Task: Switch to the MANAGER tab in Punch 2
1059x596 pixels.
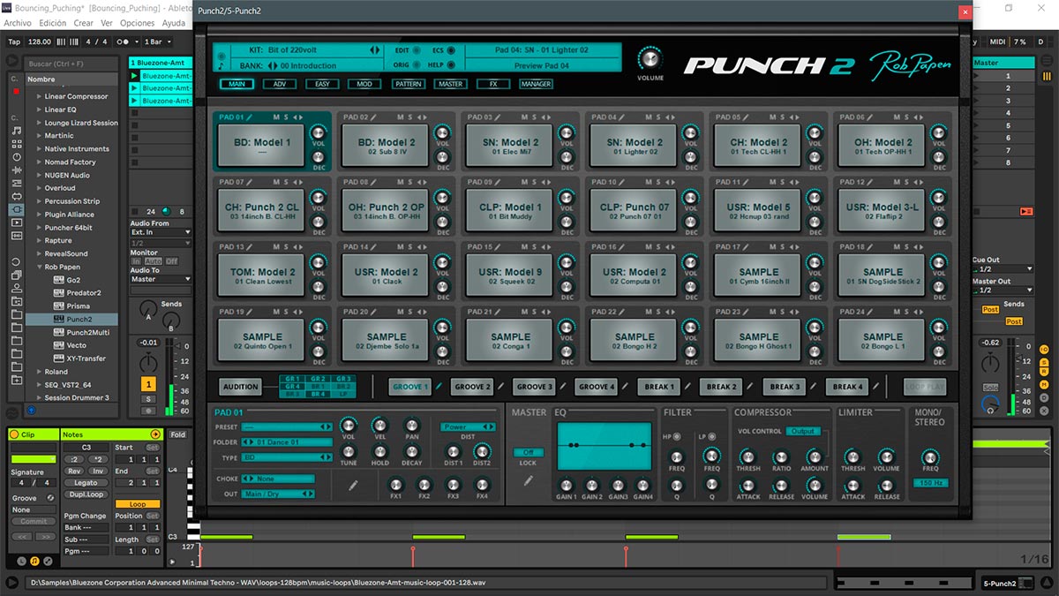Action: pos(536,84)
